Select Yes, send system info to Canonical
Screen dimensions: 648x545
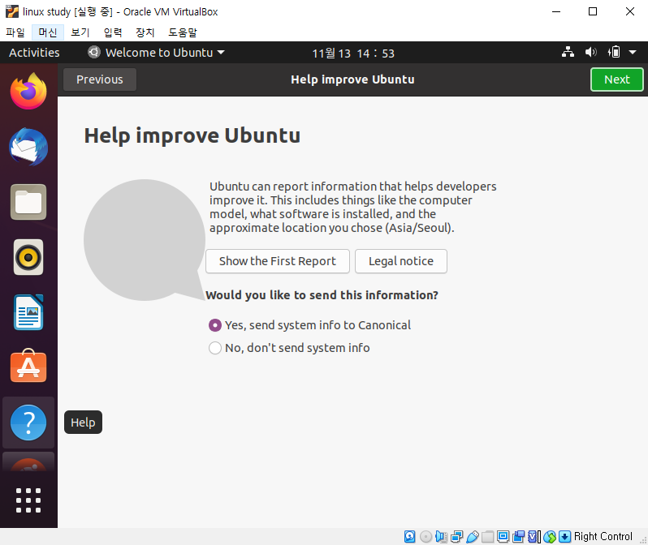pos(309,325)
